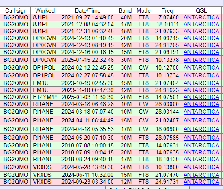Viewport: 223px width, 189px height.
Task: Select the Mode column header
Action: 143,11
